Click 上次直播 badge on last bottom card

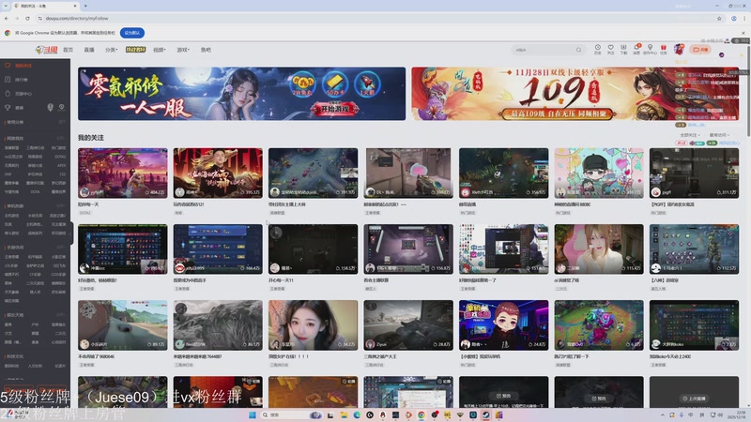click(x=694, y=398)
